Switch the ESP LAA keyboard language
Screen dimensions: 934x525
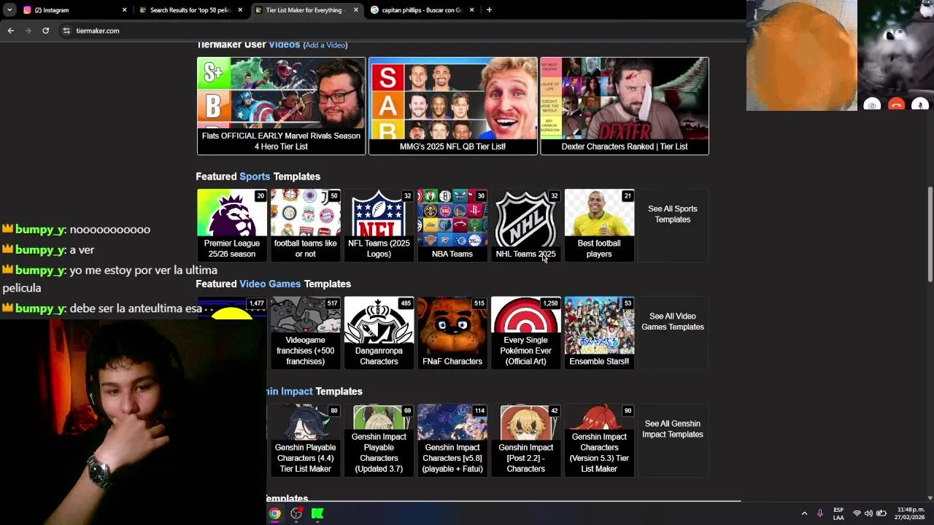tap(838, 513)
